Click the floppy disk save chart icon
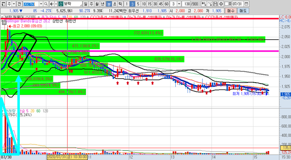The width and height of the screenshot is (291, 160). pos(215,4)
